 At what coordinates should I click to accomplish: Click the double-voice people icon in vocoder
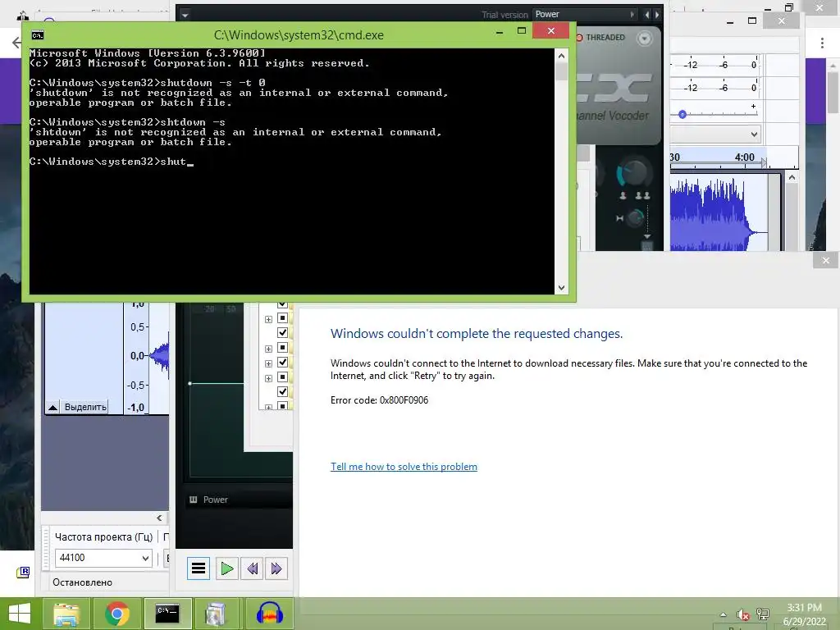[x=642, y=195]
